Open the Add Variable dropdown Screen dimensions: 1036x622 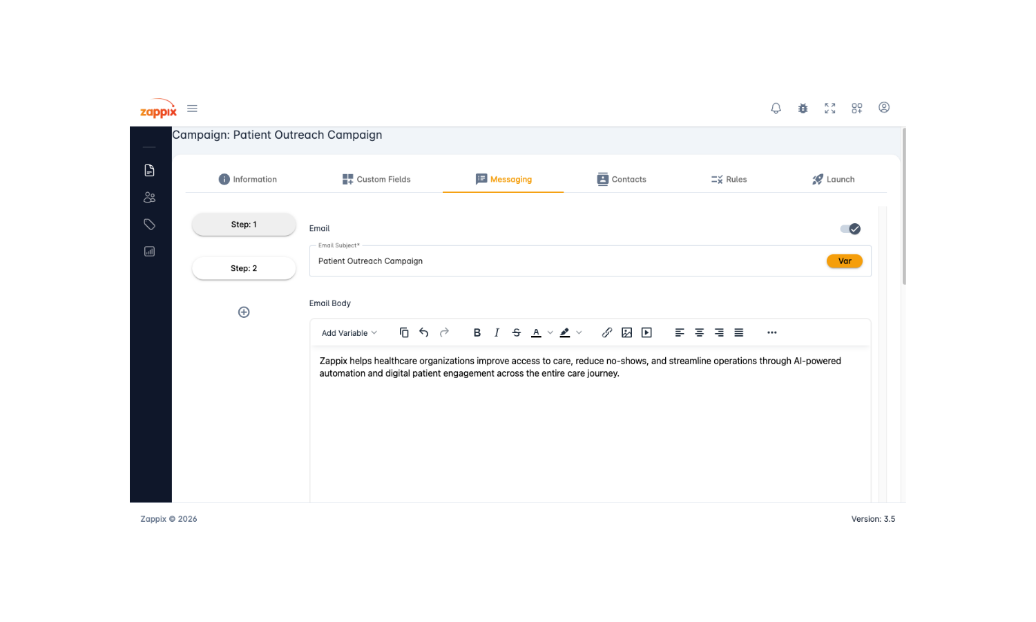[349, 333]
